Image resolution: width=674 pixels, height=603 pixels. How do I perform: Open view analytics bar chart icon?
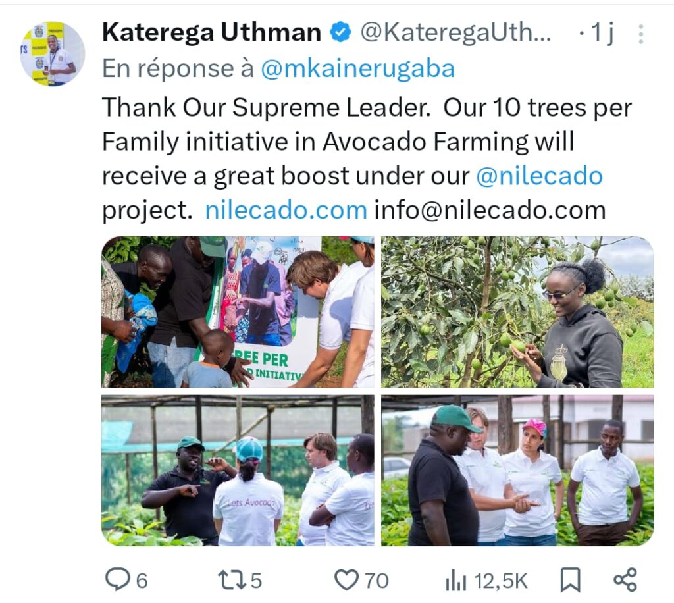tap(455, 580)
